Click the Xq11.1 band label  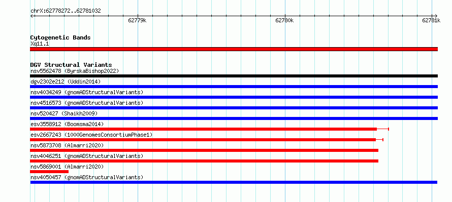(40, 44)
